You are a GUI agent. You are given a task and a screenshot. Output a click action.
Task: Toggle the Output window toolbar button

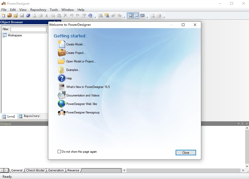coord(136,15)
